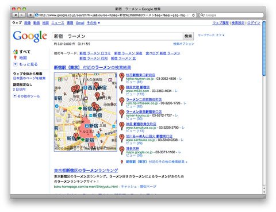
Task: Click list marker G pin
Action: coord(122,151)
